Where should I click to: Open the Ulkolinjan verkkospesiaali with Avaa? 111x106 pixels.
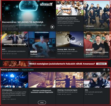click(x=42, y=103)
